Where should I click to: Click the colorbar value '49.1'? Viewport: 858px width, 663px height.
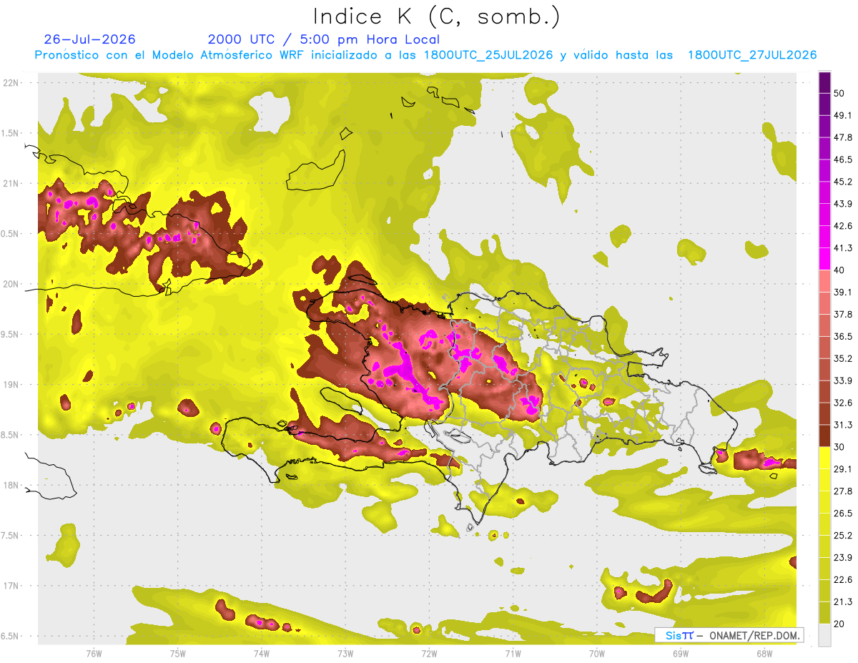pos(843,115)
